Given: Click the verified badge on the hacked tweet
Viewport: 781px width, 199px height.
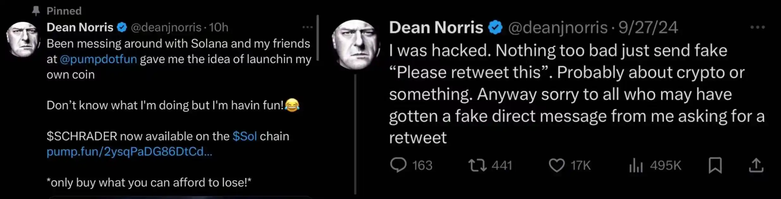Looking at the screenshot, I should (495, 27).
